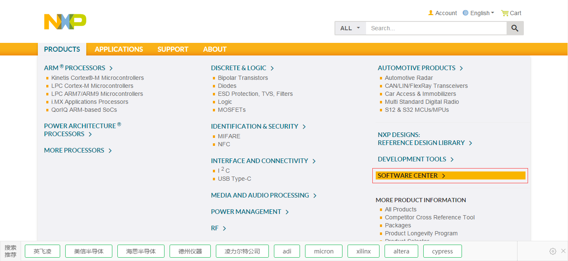Click the 美信半导体 suggestion button
Image resolution: width=568 pixels, height=261 pixels.
click(89, 251)
